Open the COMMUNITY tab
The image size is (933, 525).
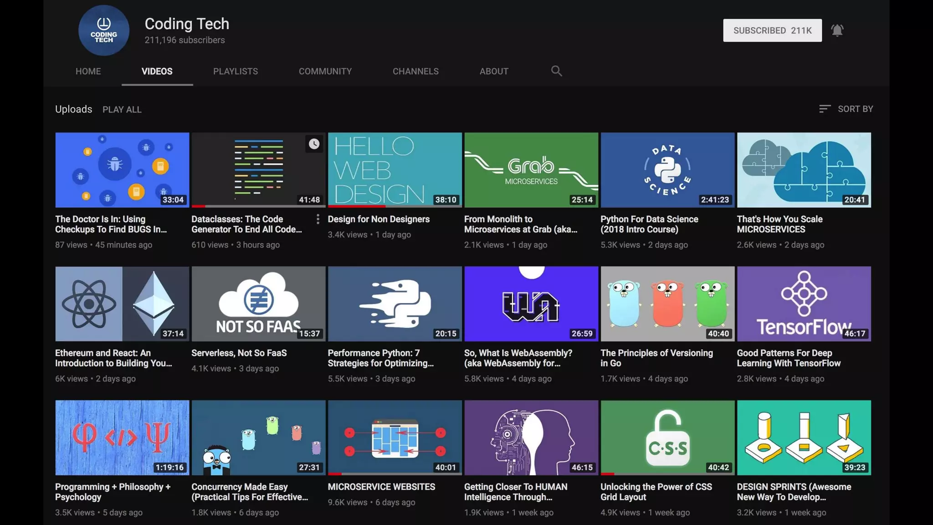pos(325,72)
